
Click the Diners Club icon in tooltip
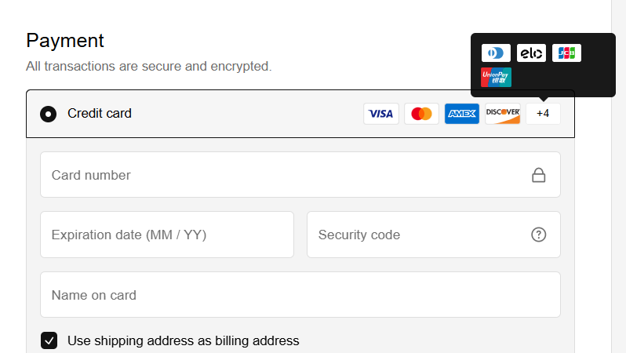496,53
